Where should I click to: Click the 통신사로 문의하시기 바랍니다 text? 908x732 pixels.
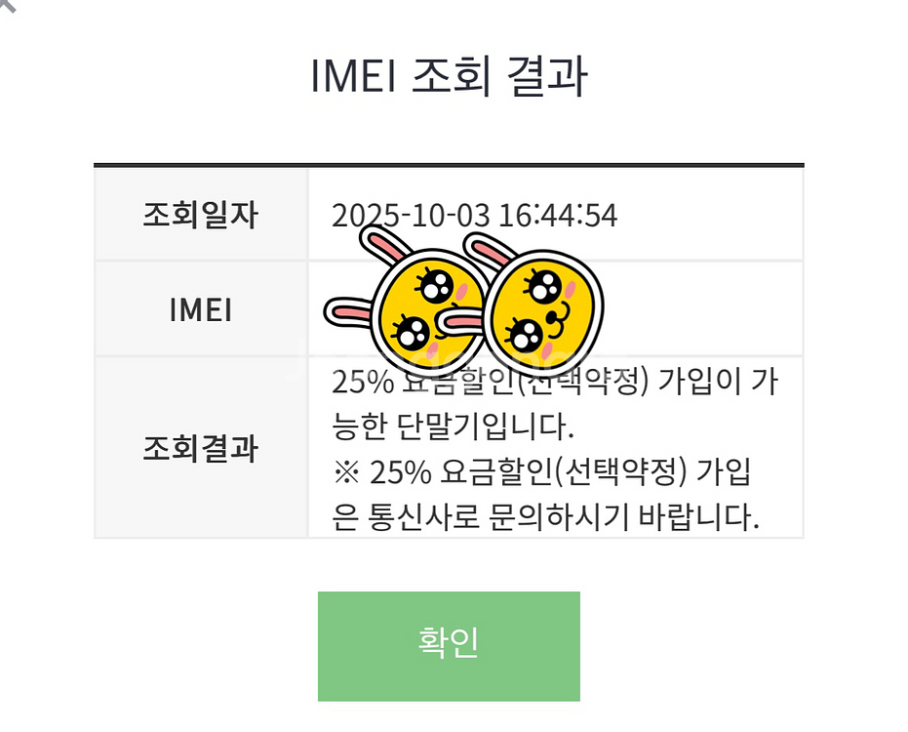click(546, 516)
